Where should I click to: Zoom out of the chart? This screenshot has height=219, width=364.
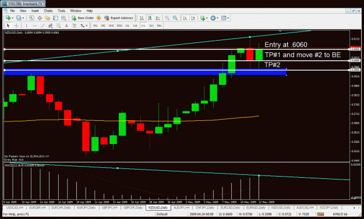coord(175,18)
